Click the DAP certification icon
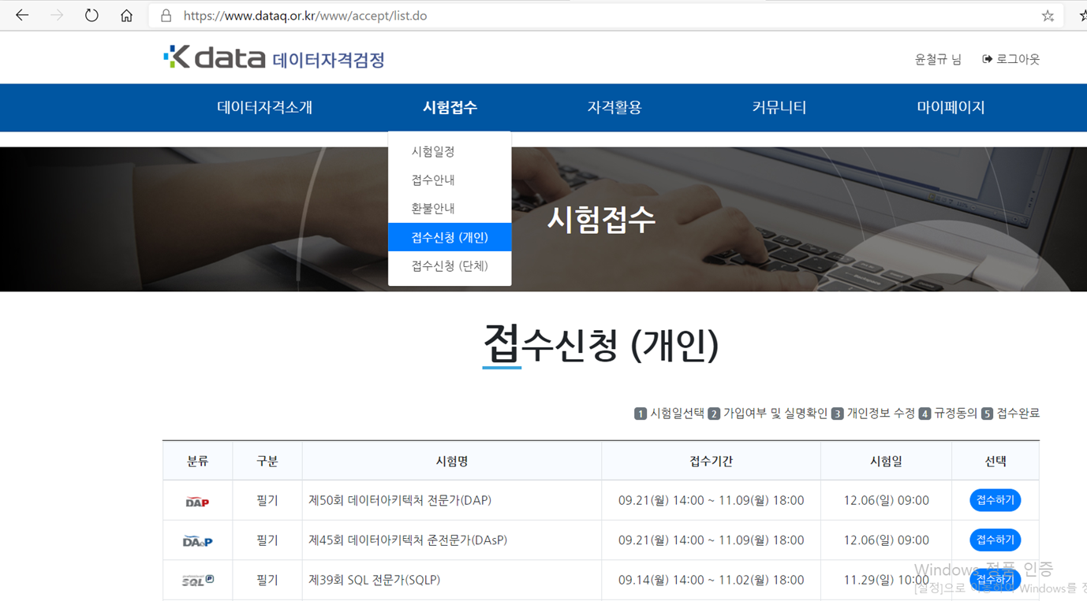1087x601 pixels. [x=197, y=500]
